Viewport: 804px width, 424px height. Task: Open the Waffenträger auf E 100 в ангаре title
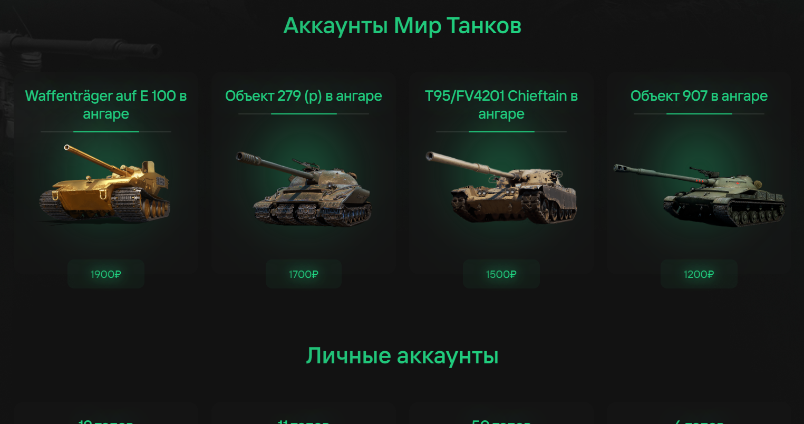pos(106,104)
